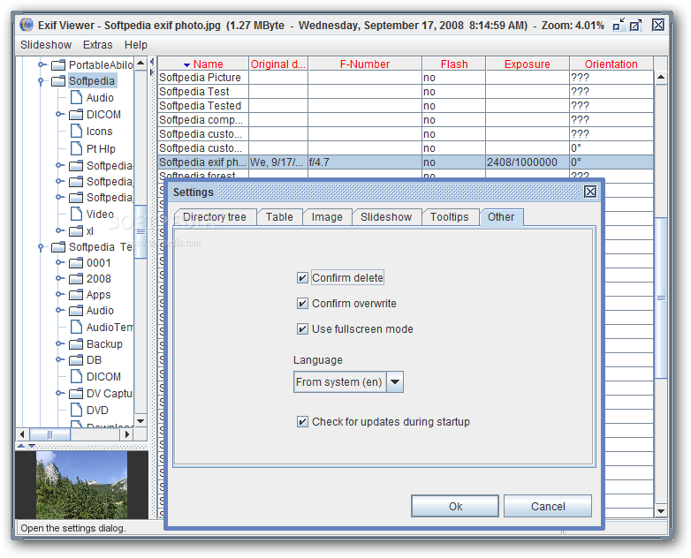This screenshot has width=691, height=558.
Task: Click the forest image preview thumbnail
Action: point(82,485)
